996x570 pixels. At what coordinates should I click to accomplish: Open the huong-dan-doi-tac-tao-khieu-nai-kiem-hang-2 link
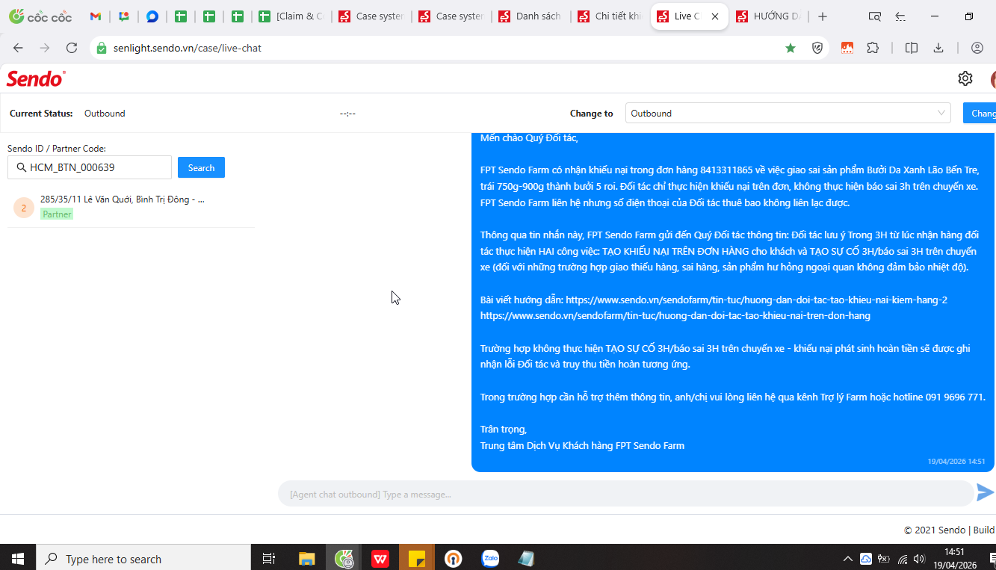pos(756,300)
